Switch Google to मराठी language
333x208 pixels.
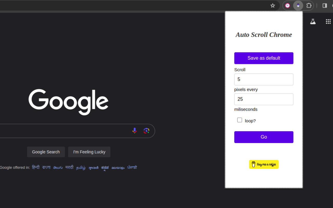pyautogui.click(x=69, y=167)
